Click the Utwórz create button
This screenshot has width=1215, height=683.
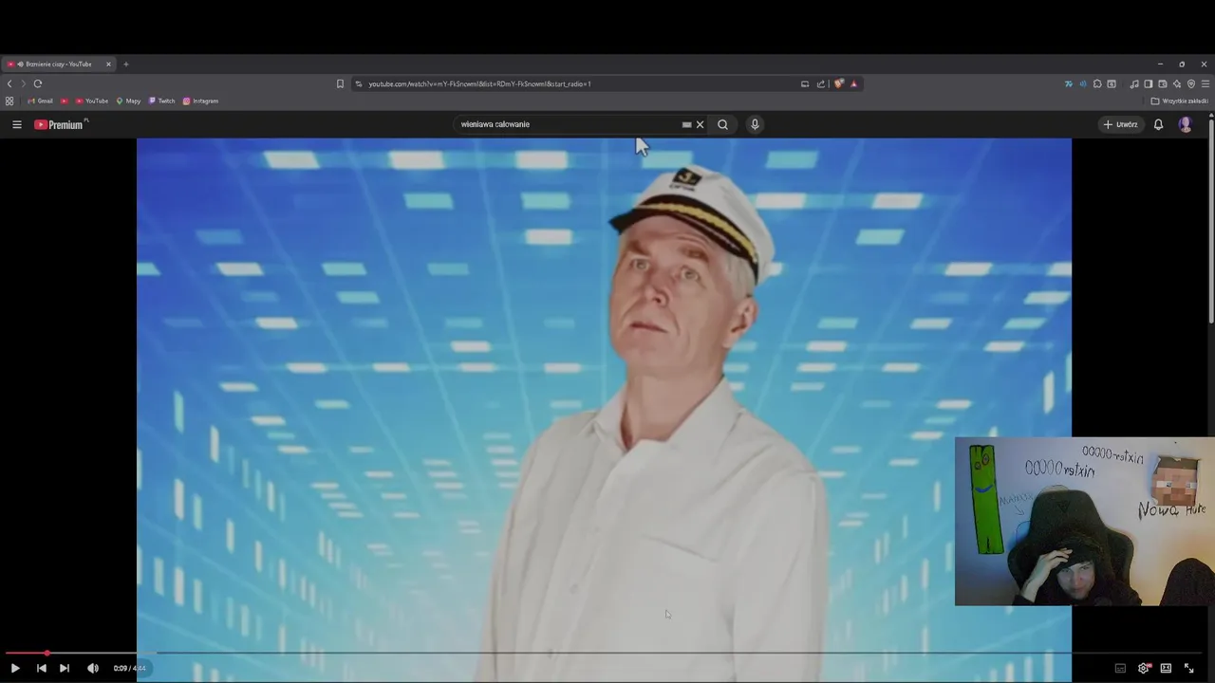pyautogui.click(x=1120, y=124)
